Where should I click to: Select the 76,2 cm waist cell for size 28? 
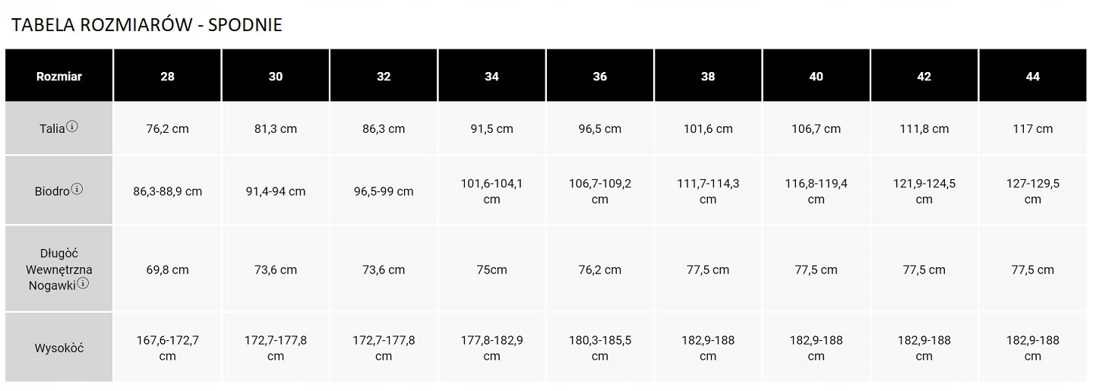coord(167,129)
